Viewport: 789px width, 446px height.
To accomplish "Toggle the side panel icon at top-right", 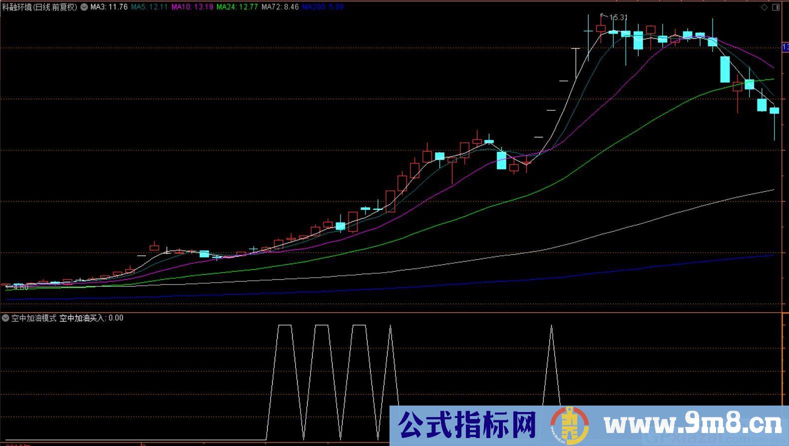I will pyautogui.click(x=776, y=7).
